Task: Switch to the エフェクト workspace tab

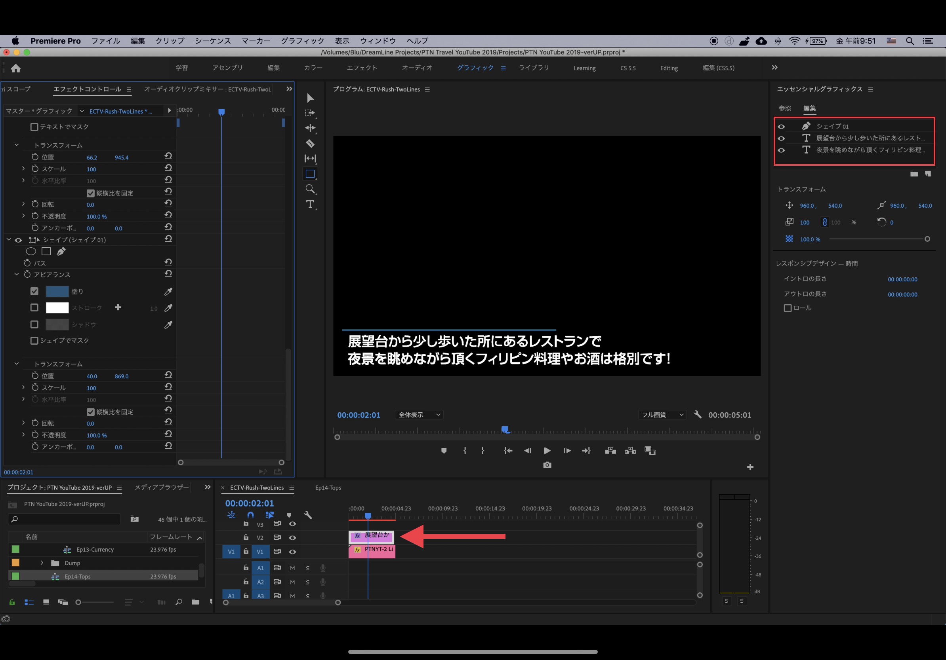Action: coord(362,68)
